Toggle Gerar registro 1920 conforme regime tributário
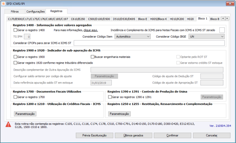 (x=15, y=63)
